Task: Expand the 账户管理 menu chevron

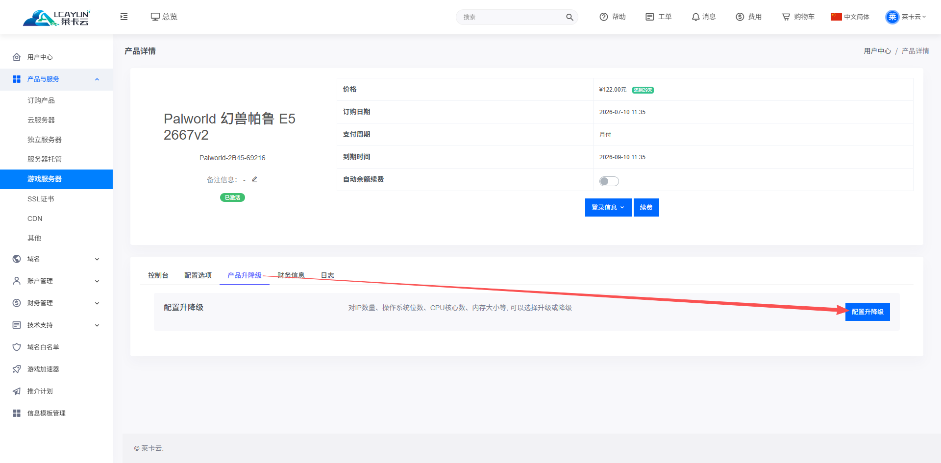Action: point(97,281)
